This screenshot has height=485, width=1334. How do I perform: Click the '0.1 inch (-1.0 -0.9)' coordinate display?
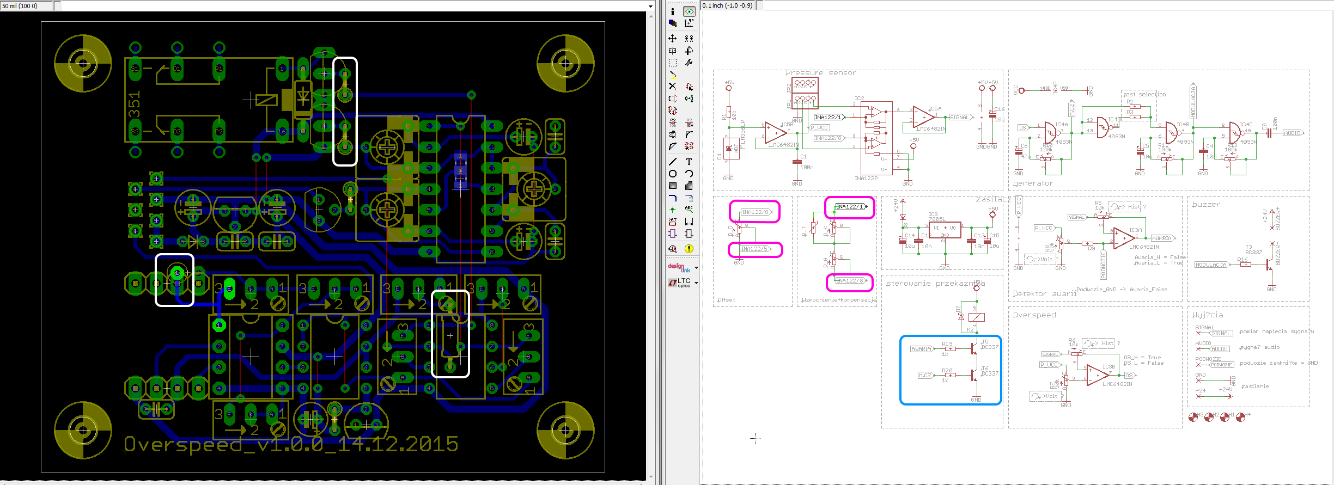point(728,5)
